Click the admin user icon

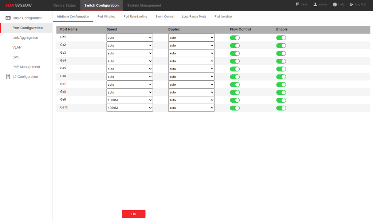coord(315,4)
